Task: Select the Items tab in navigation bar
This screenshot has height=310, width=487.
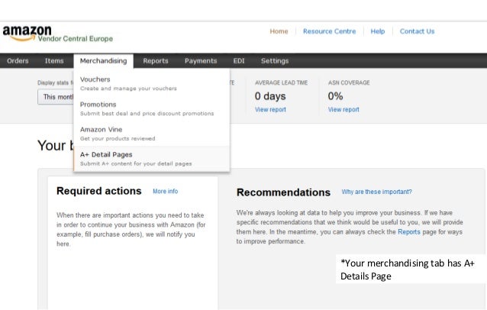Action: pyautogui.click(x=54, y=61)
